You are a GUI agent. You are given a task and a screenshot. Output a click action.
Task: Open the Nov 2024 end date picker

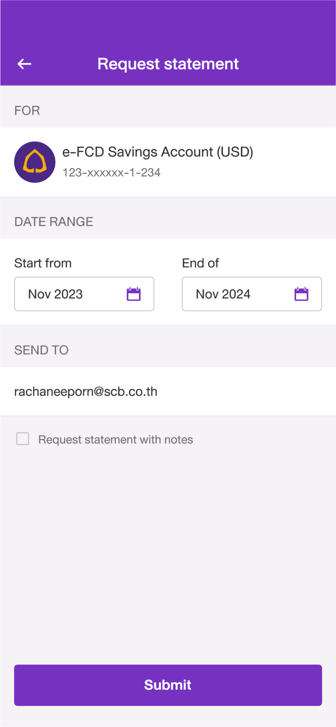tap(252, 294)
